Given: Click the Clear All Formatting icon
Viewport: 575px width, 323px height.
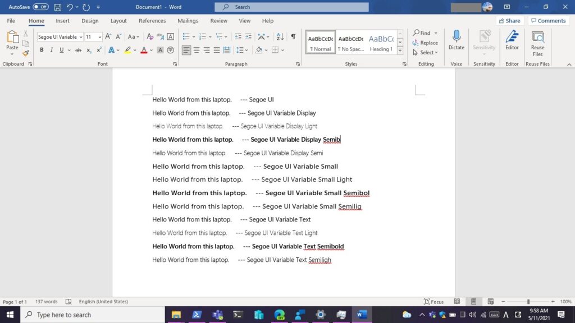Looking at the screenshot, I should click(x=150, y=36).
